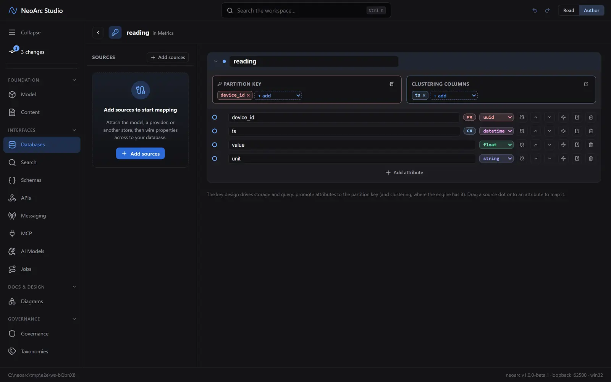
Task: Collapse the reading table section
Action: pyautogui.click(x=216, y=62)
